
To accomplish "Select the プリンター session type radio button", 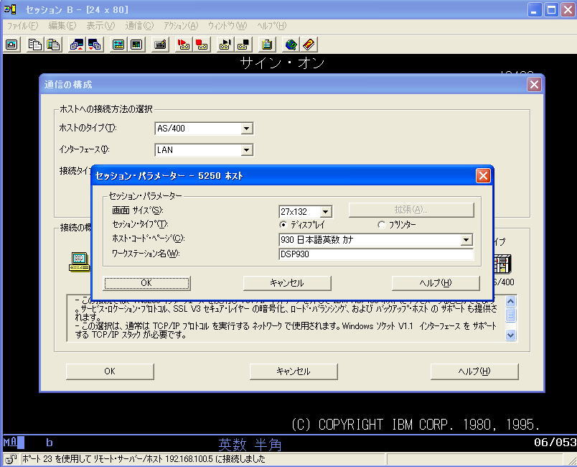I will pos(381,224).
